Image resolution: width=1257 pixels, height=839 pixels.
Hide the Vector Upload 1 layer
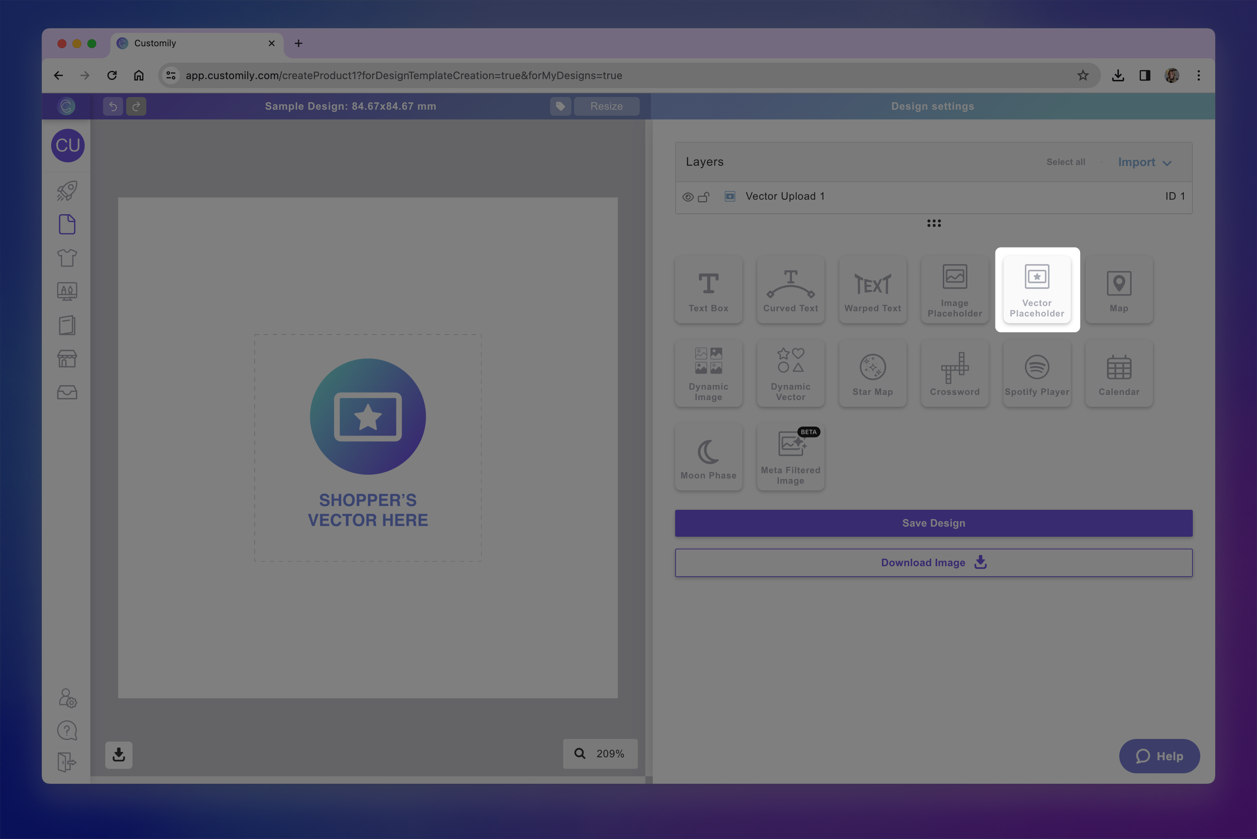click(687, 197)
